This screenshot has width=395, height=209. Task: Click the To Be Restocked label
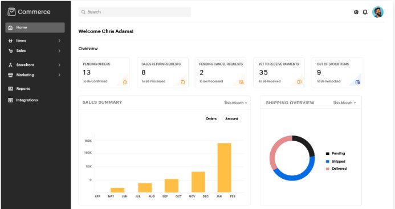[328, 81]
